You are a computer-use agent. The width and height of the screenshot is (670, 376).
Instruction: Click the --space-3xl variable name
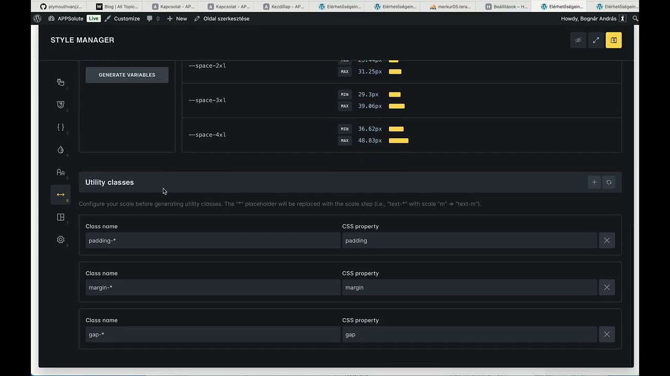click(207, 100)
